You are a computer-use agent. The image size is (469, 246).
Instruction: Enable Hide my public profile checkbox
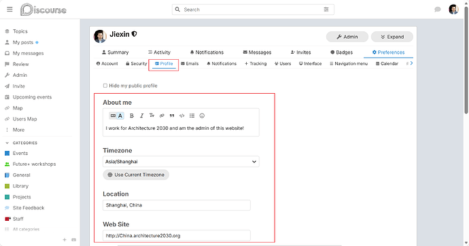(105, 86)
